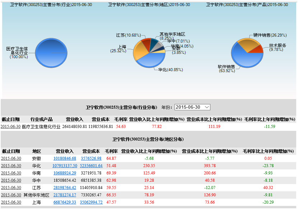Click the blue 软件销售 slice in product pie

(244, 59)
